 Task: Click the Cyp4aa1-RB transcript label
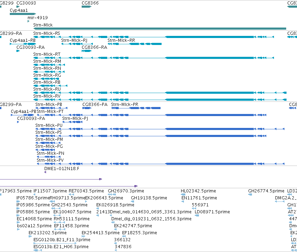[23, 40]
